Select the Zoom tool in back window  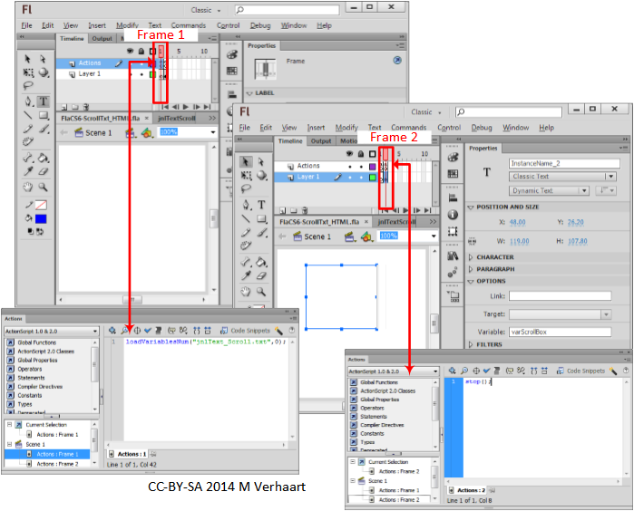point(43,187)
